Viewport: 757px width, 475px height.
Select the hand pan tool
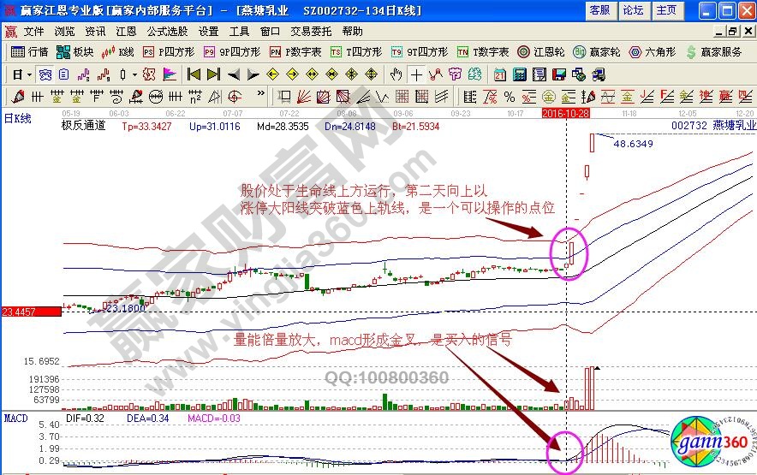pyautogui.click(x=396, y=74)
